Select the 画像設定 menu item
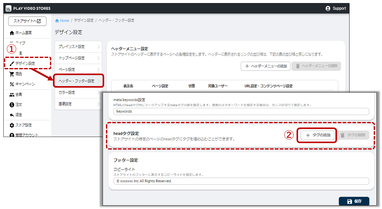382x209 pixels. [78, 104]
